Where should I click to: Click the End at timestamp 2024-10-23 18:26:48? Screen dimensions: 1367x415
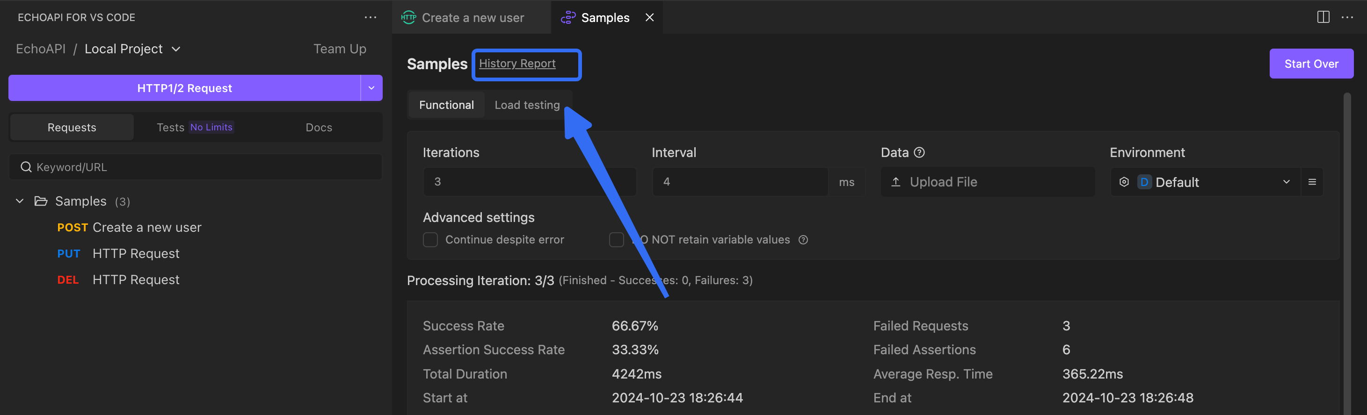click(x=1127, y=398)
